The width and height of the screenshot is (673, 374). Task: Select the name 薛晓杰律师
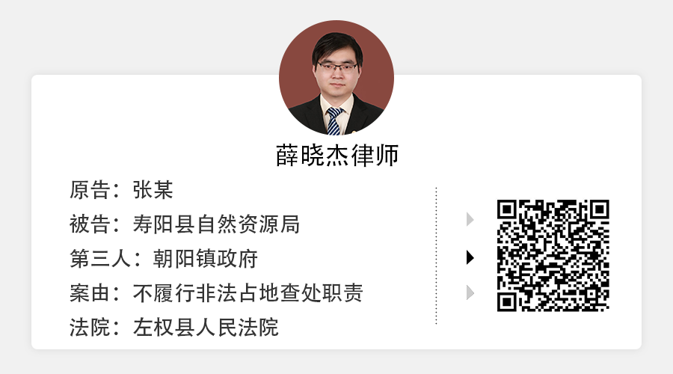point(337,155)
